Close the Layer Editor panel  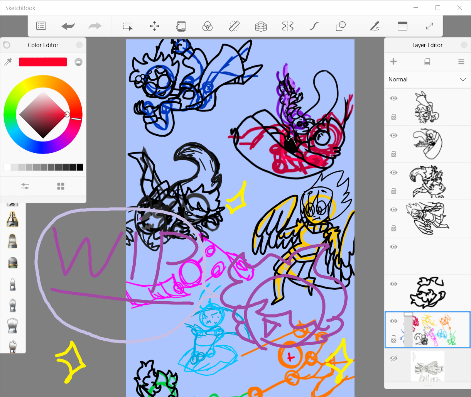[x=464, y=45]
